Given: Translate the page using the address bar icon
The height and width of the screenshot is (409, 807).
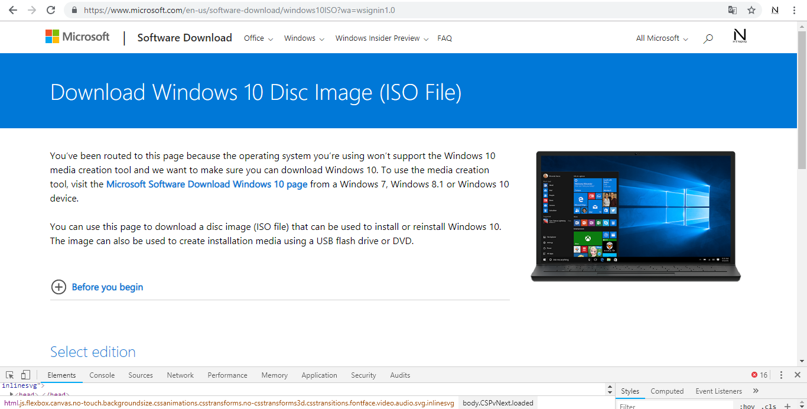Looking at the screenshot, I should pyautogui.click(x=733, y=10).
